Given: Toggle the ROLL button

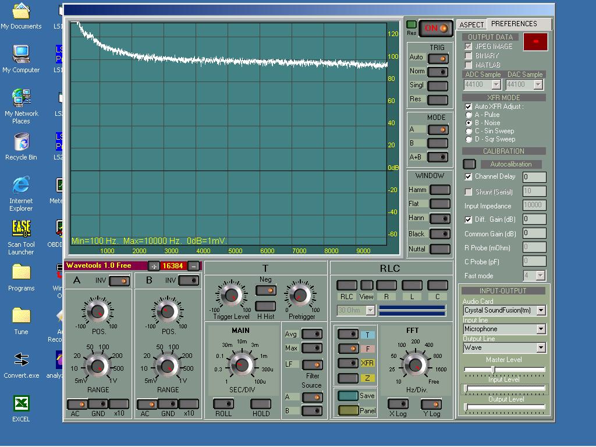Looking at the screenshot, I should [x=223, y=404].
